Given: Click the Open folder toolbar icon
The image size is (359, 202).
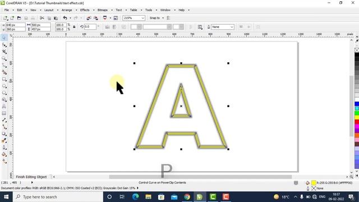Looking at the screenshot, I should (19, 18).
